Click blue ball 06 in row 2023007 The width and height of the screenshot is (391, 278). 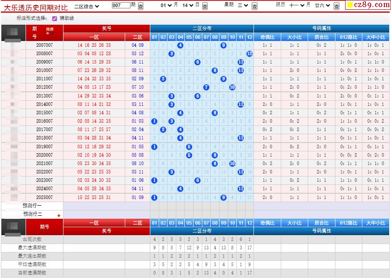pyautogui.click(x=197, y=180)
